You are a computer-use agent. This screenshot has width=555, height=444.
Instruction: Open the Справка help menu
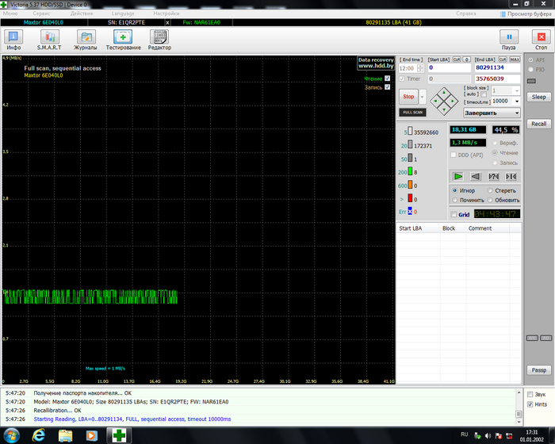(x=466, y=13)
